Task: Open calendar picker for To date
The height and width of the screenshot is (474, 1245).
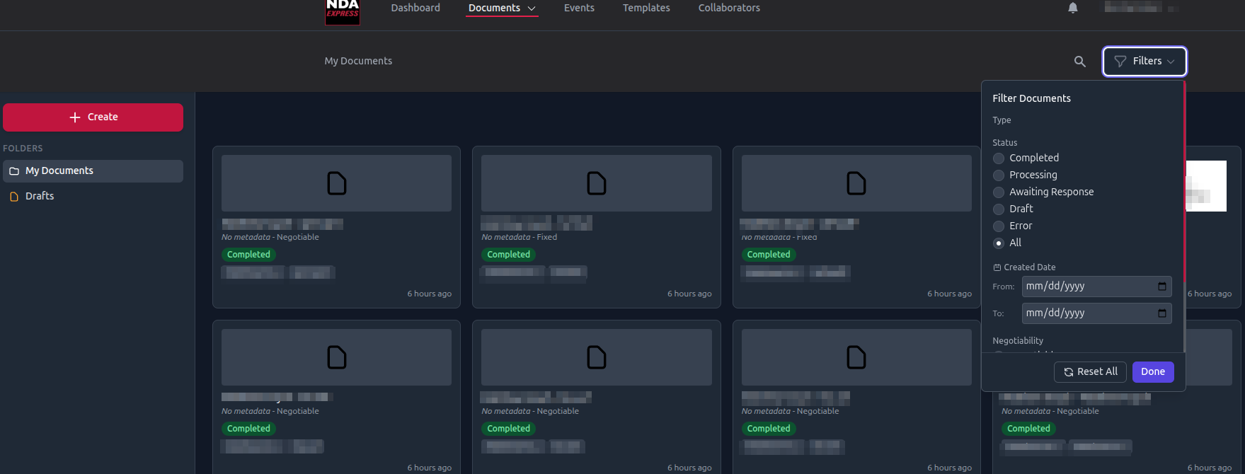Action: (x=1161, y=313)
